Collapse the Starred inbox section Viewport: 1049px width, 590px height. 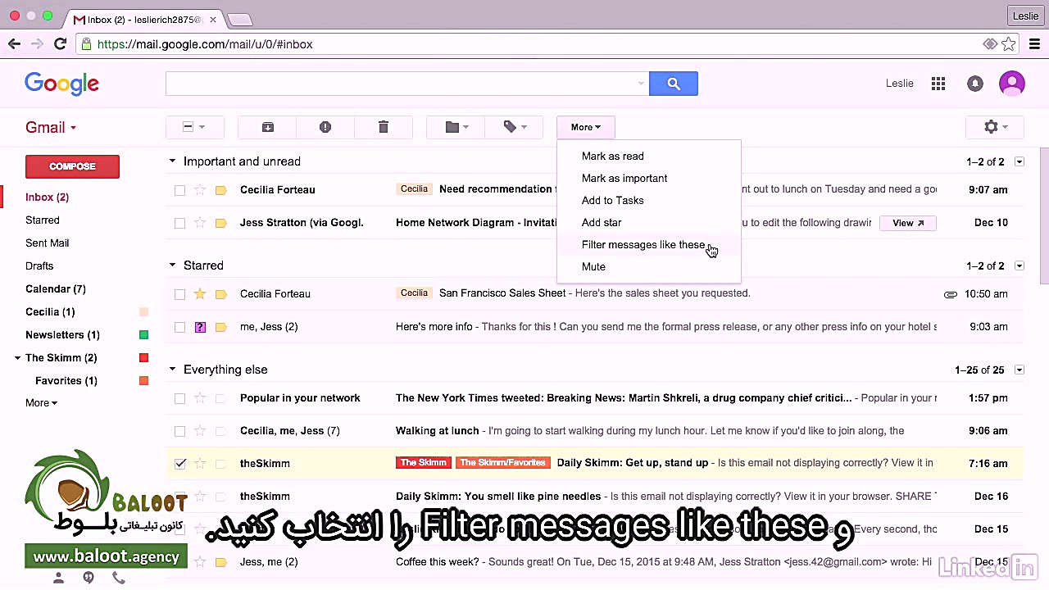(x=172, y=265)
